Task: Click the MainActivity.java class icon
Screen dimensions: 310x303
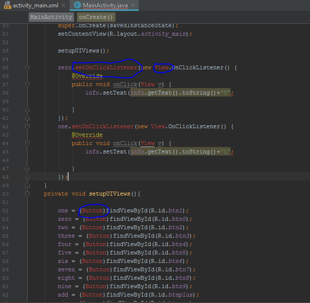Action: click(x=77, y=5)
